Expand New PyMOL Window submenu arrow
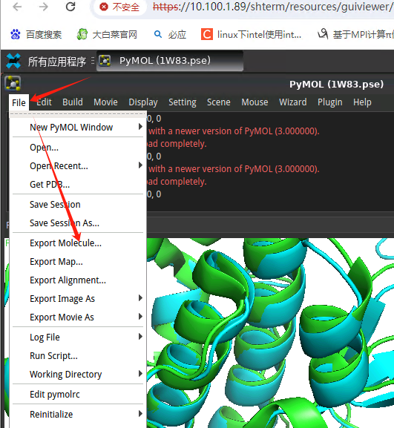The height and width of the screenshot is (428, 394). click(x=140, y=127)
